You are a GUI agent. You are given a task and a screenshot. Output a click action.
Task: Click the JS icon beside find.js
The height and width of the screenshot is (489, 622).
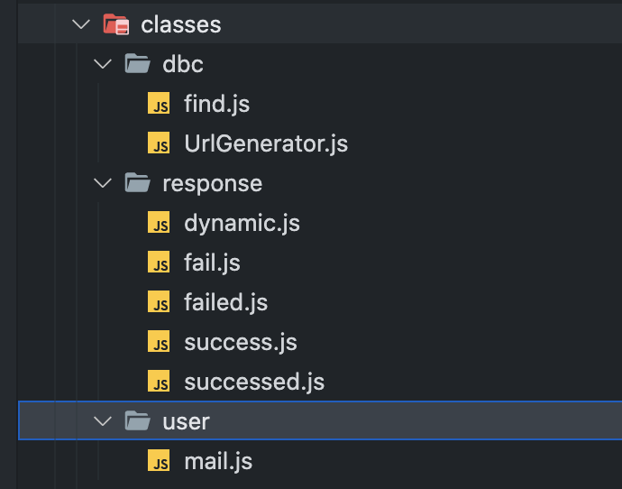[x=160, y=104]
